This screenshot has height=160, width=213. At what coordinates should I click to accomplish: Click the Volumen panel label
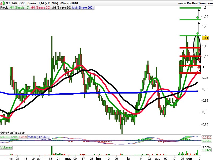click(6, 147)
